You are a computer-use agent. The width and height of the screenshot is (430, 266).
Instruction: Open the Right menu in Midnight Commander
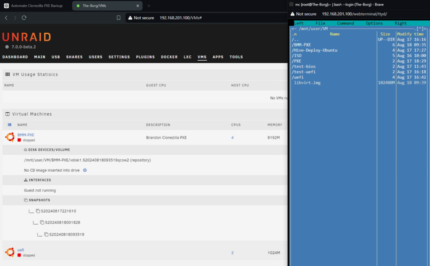[400, 23]
